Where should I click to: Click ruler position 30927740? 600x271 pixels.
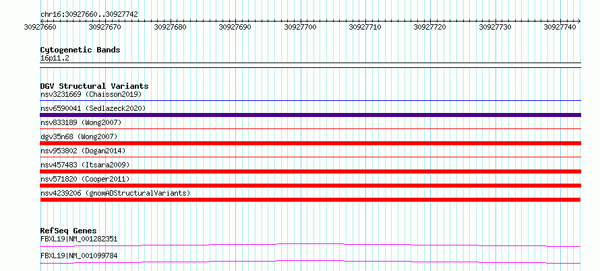(560, 27)
